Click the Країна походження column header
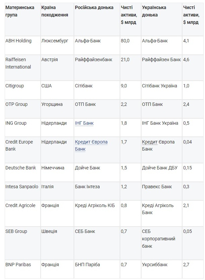 click(54, 11)
